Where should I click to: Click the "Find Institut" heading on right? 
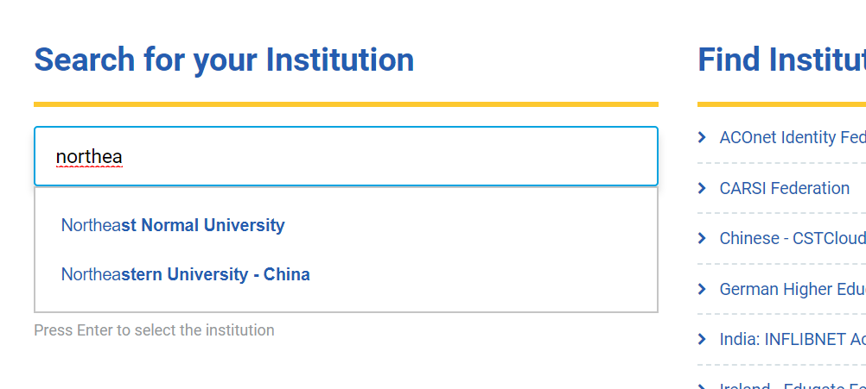780,60
